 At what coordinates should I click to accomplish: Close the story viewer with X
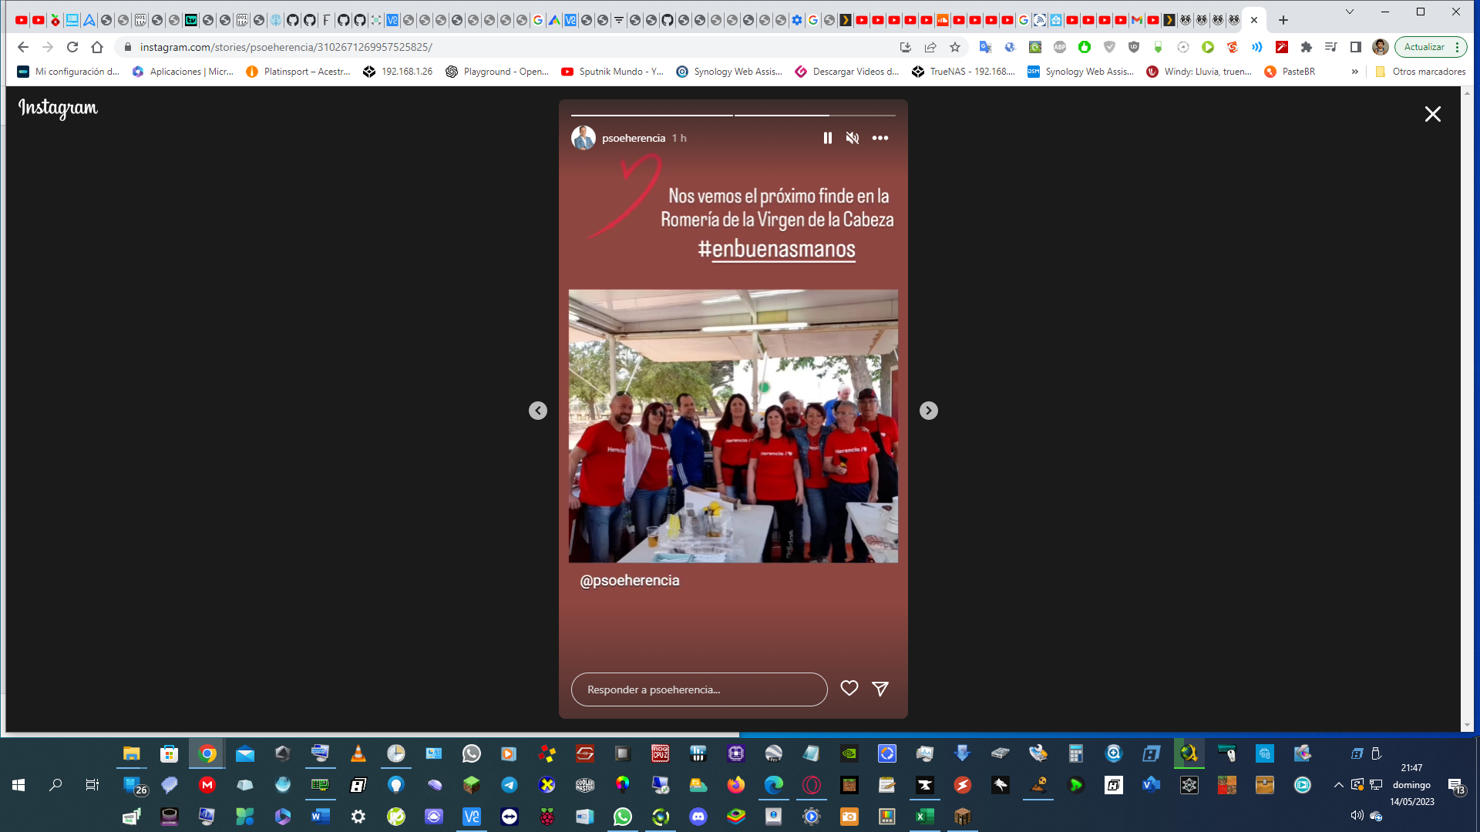[x=1432, y=114]
